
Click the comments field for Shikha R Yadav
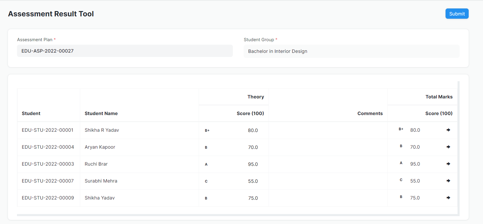(328, 130)
